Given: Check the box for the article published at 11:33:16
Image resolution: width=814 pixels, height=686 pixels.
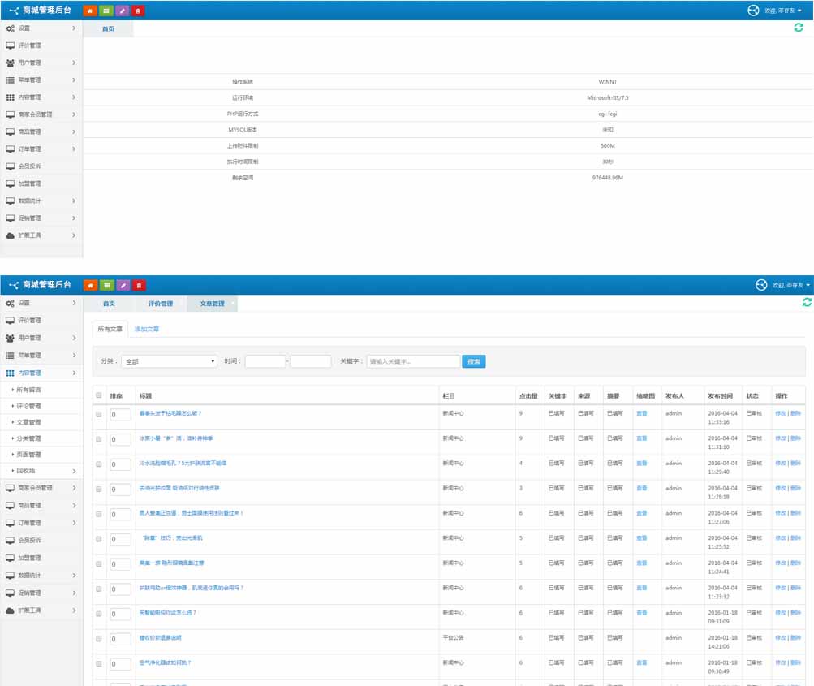Looking at the screenshot, I should coord(99,414).
